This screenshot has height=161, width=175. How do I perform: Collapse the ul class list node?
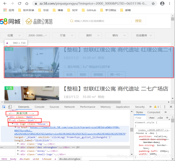click(x=10, y=120)
